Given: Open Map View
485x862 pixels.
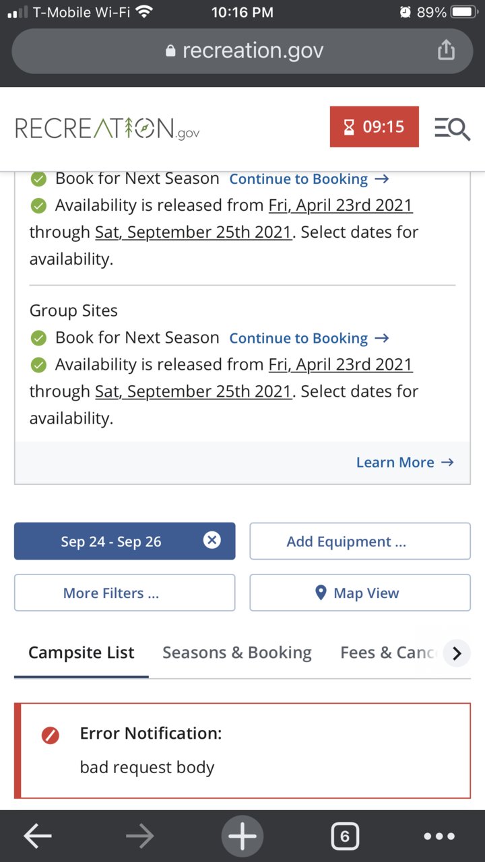Looking at the screenshot, I should 360,593.
